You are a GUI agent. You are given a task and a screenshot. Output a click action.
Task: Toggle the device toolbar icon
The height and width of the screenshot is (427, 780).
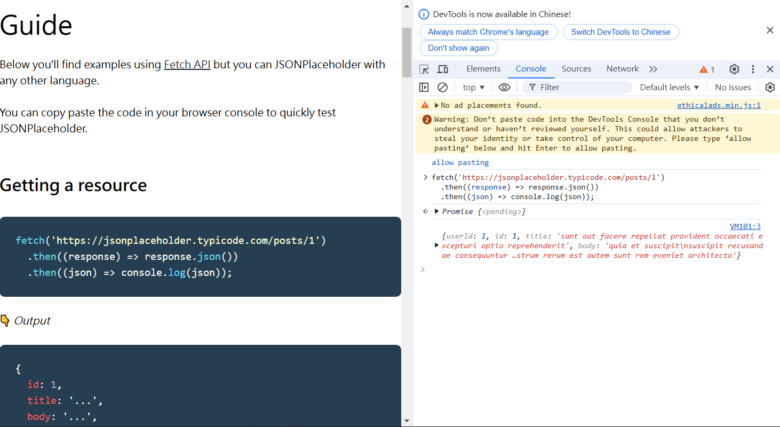443,69
